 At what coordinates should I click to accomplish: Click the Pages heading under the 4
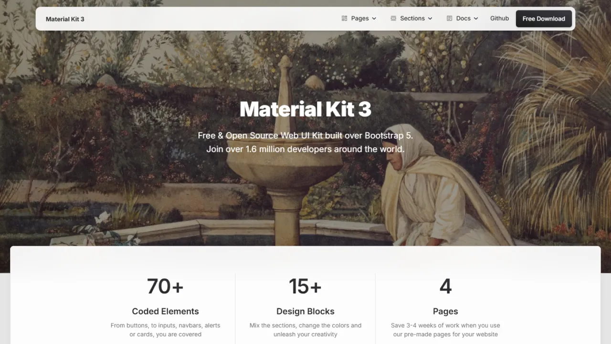tap(445, 312)
